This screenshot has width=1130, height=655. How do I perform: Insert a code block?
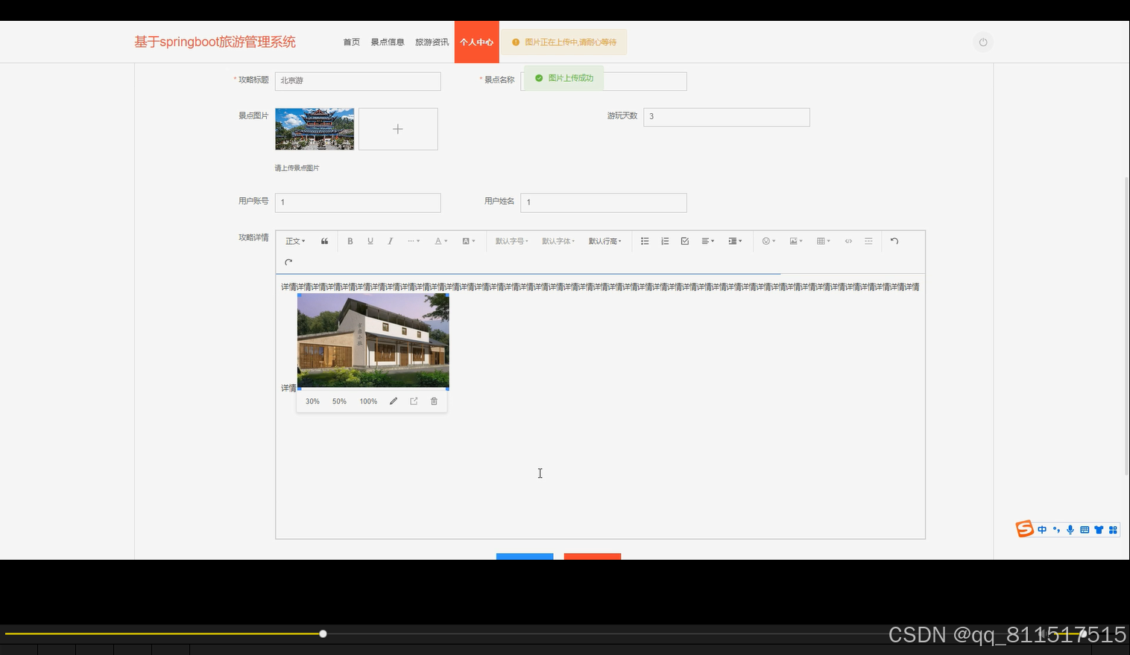[x=848, y=241]
